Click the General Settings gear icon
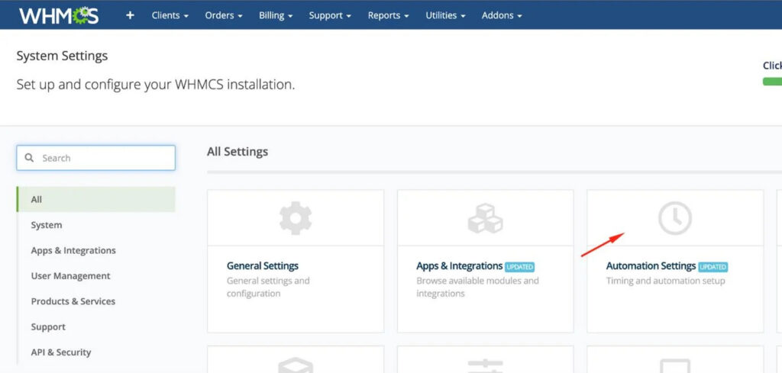Screen dimensions: 782x373 (x=295, y=218)
